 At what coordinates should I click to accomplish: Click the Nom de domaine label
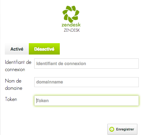[14, 84]
